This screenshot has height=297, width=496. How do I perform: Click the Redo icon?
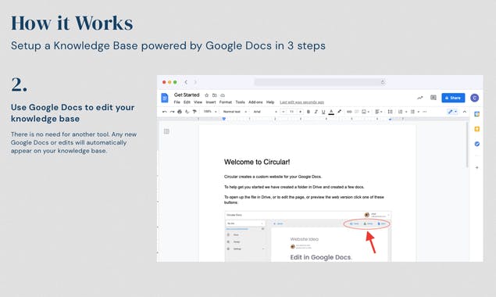pos(172,112)
